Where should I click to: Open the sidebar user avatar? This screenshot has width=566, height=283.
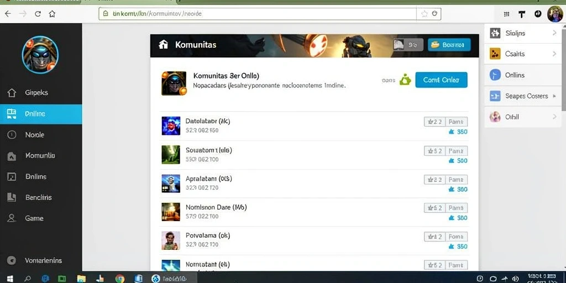click(x=40, y=55)
